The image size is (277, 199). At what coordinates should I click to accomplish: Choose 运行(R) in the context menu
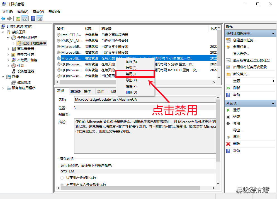(135, 62)
